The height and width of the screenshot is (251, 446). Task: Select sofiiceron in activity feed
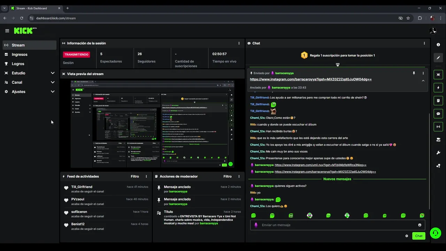(x=79, y=212)
